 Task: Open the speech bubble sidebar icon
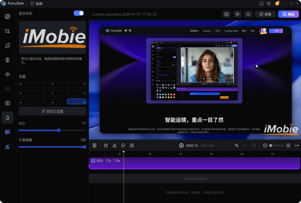(x=8, y=132)
